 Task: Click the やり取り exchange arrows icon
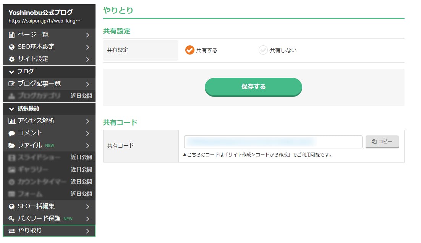[x=11, y=231]
